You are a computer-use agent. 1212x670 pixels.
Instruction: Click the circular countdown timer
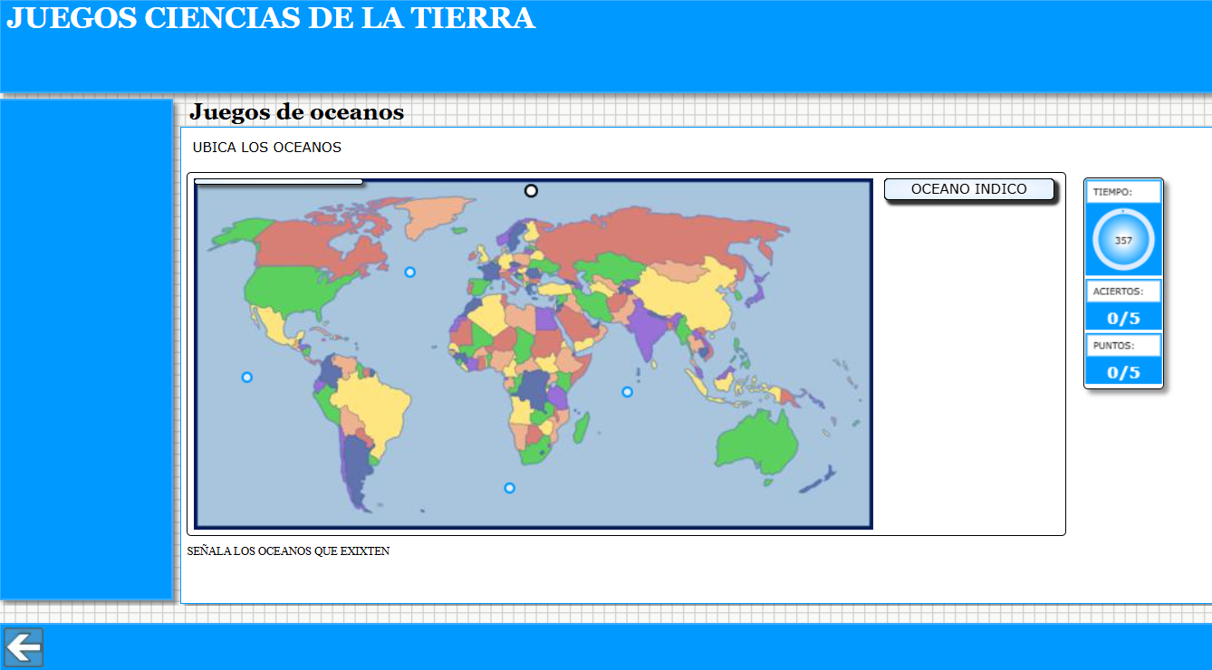pyautogui.click(x=1123, y=240)
